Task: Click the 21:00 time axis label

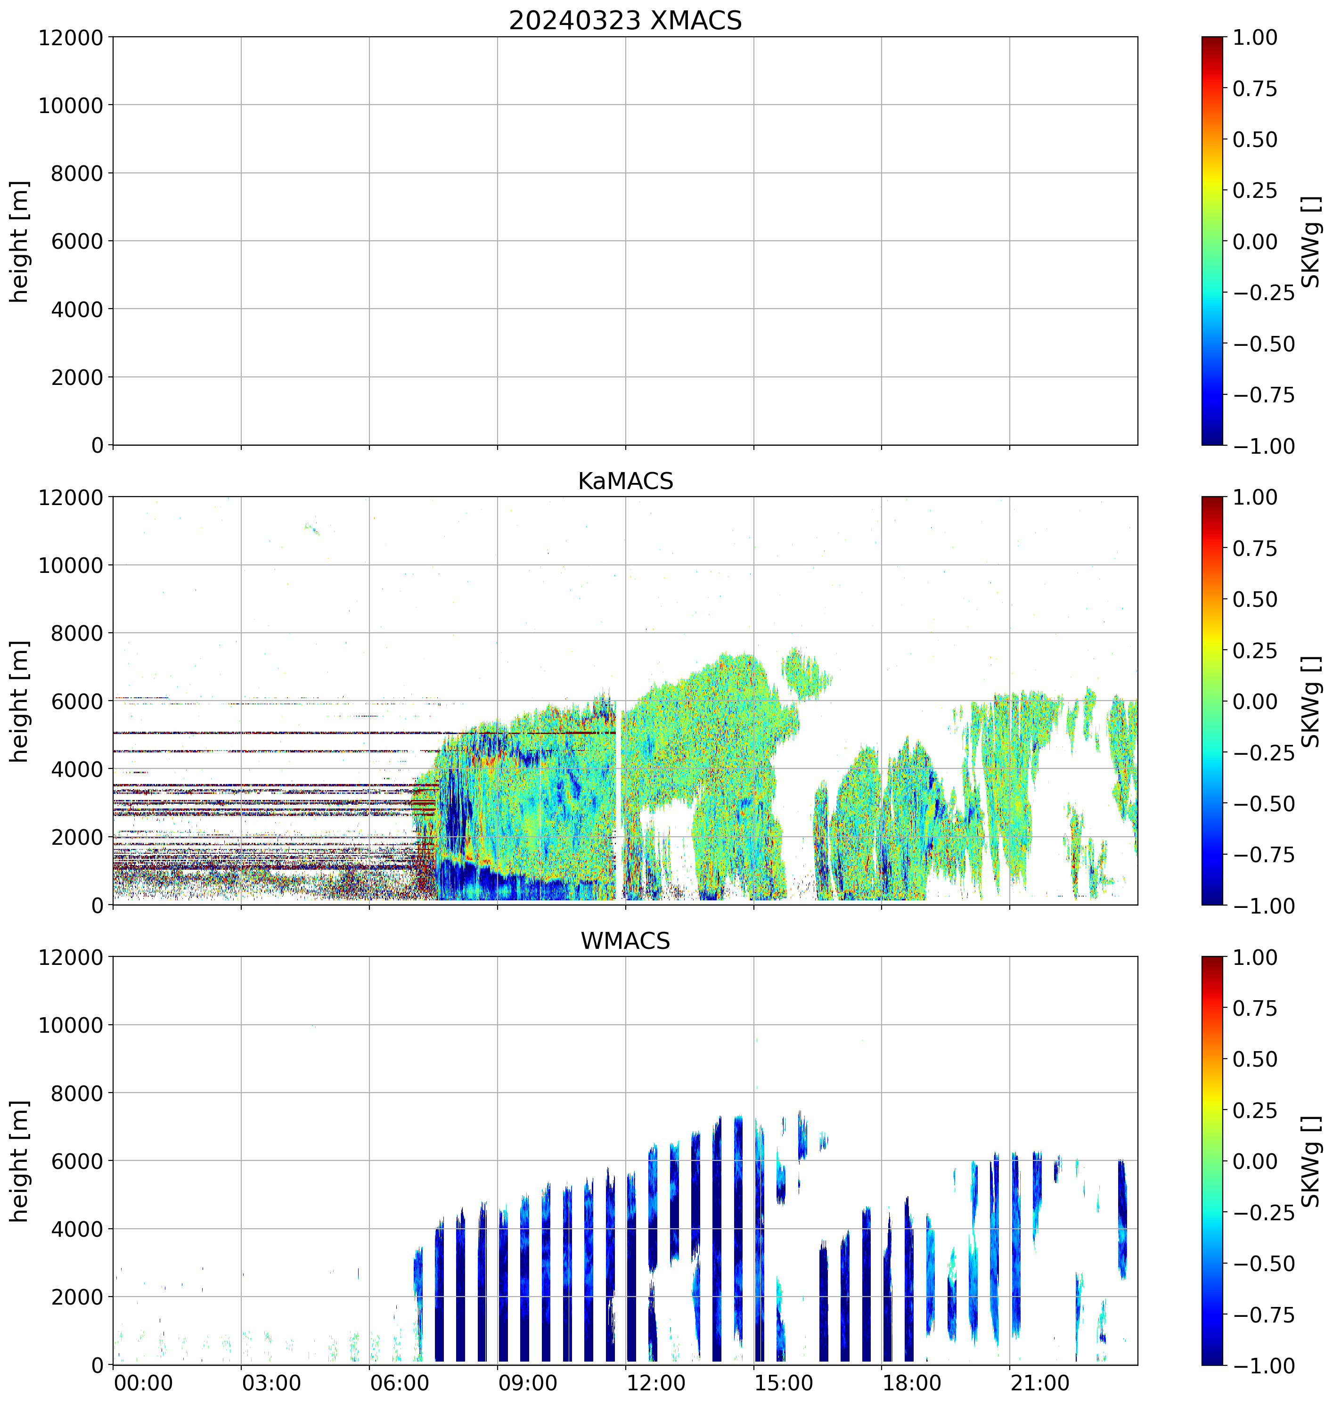Action: (x=1039, y=1383)
